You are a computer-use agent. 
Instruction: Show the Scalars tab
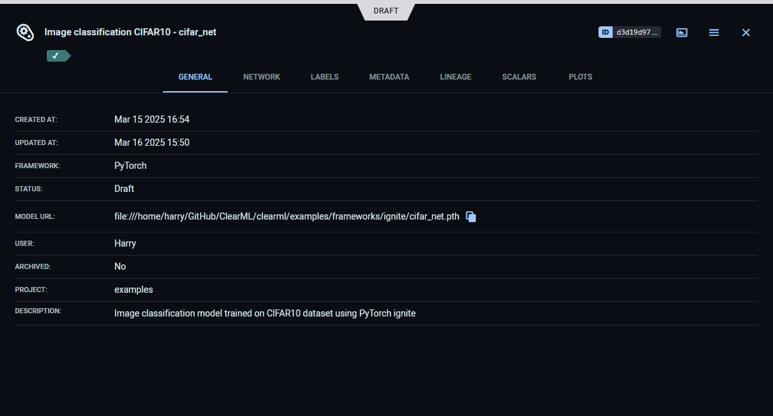(519, 77)
